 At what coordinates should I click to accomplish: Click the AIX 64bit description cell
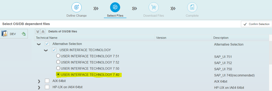pos(221,82)
